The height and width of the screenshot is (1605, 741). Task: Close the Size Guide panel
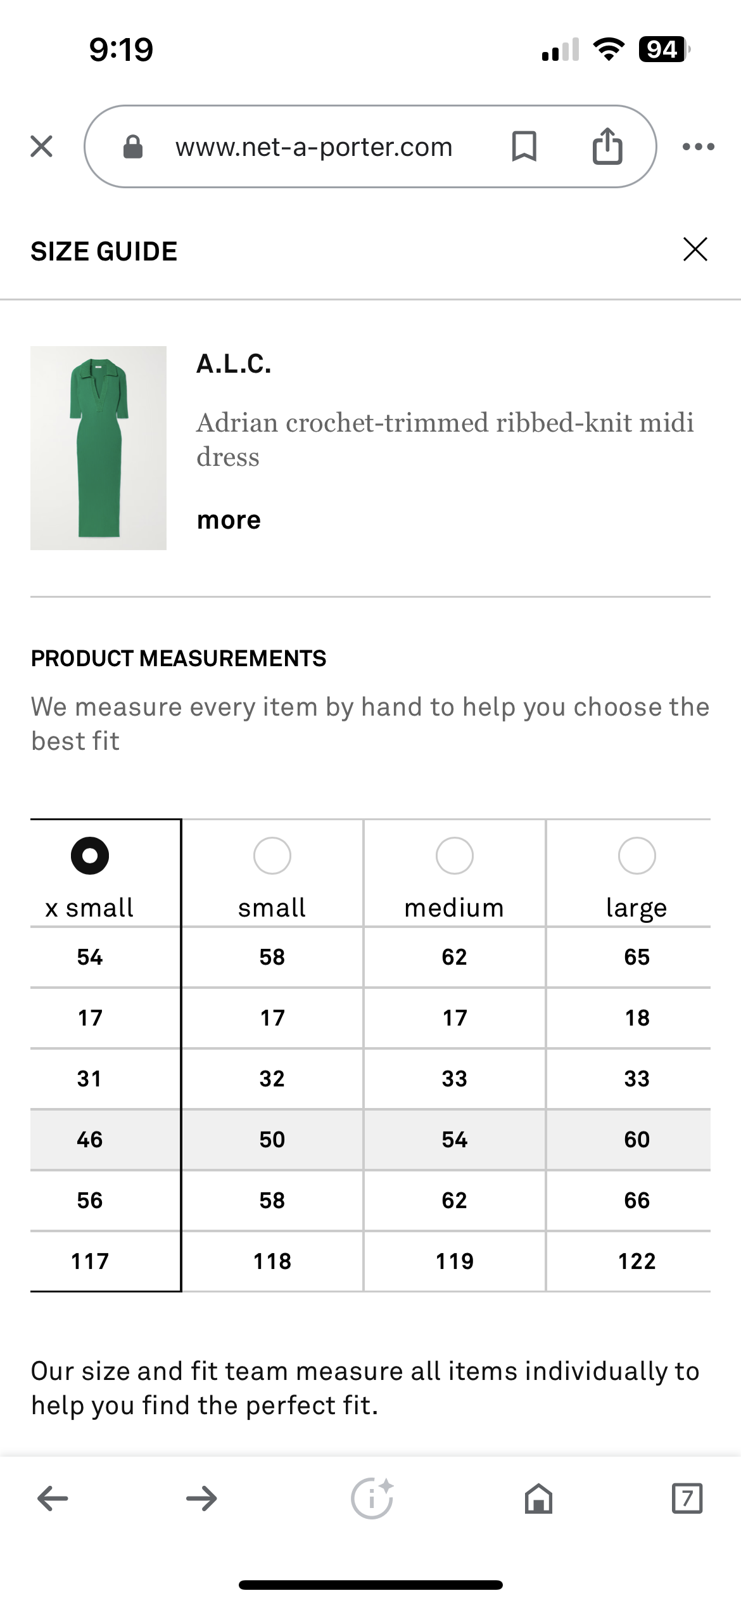[695, 249]
